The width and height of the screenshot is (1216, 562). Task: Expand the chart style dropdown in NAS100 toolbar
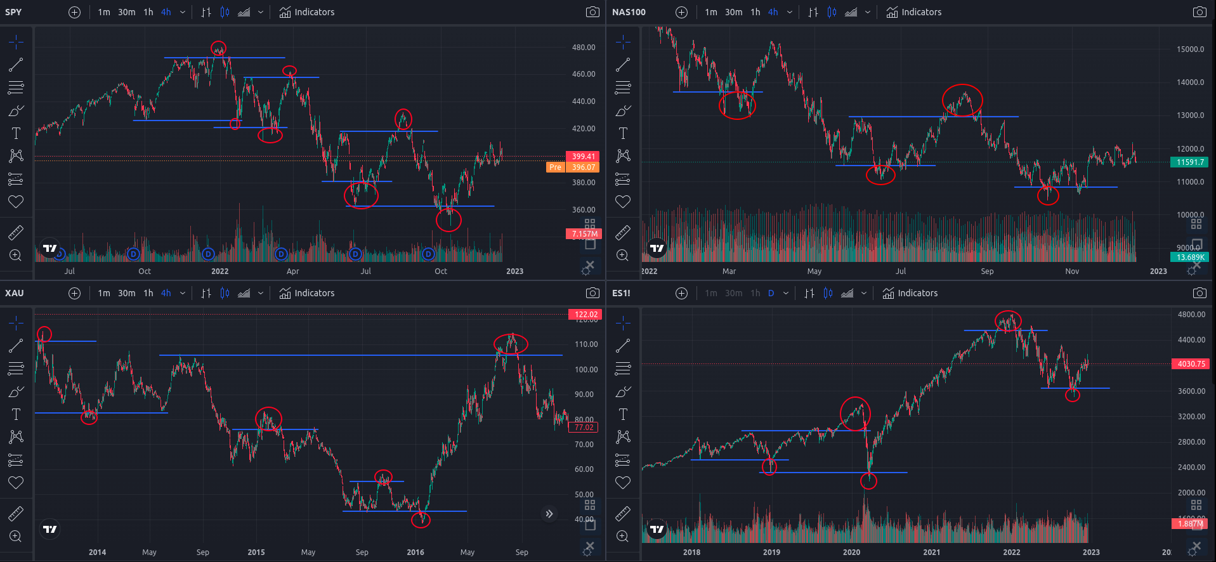click(x=868, y=12)
